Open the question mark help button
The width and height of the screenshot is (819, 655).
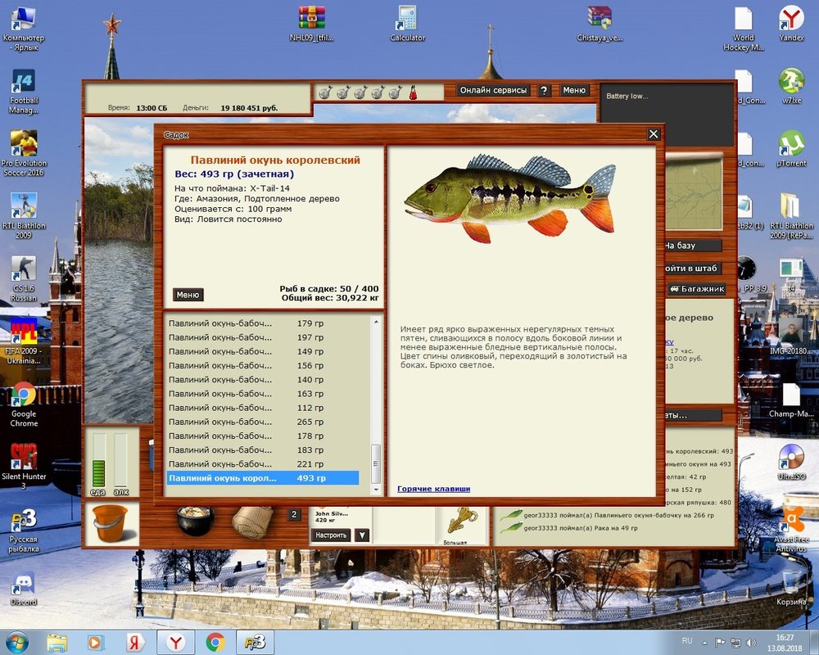544,90
